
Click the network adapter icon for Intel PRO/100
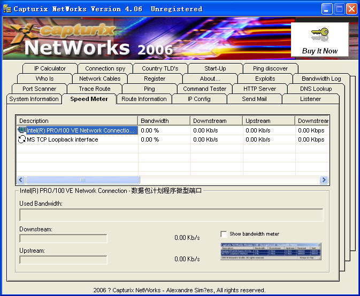22,130
